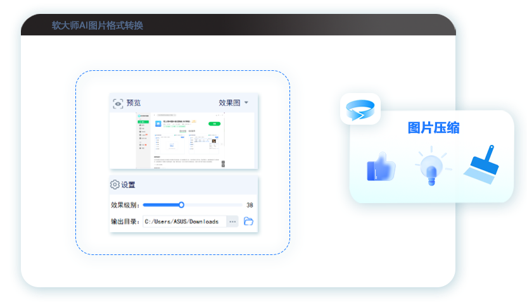The width and height of the screenshot is (527, 305).
Task: Click the 软大师AI图片格式转换 title
Action: click(97, 25)
